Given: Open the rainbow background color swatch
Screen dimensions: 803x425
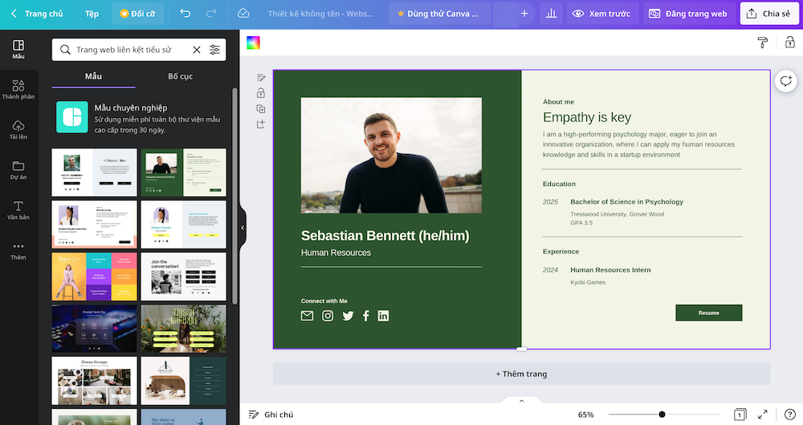Looking at the screenshot, I should 254,43.
